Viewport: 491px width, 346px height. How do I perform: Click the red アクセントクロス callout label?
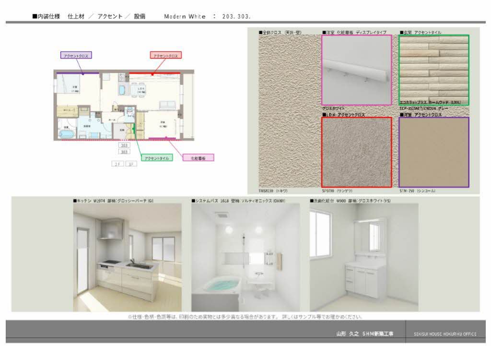click(x=165, y=56)
